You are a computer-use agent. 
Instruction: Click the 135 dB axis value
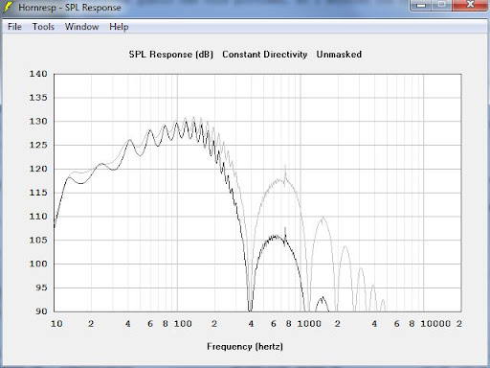pyautogui.click(x=38, y=98)
